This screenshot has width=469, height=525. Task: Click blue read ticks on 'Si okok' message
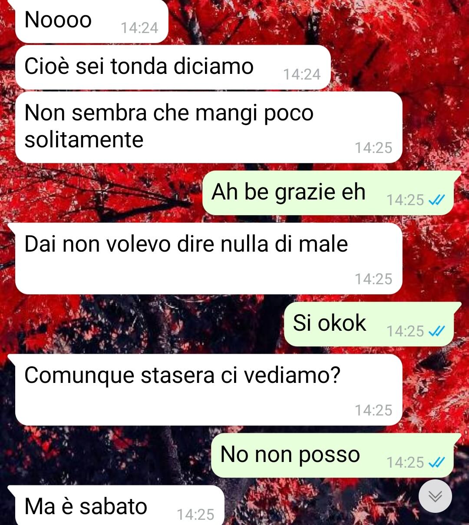436,331
